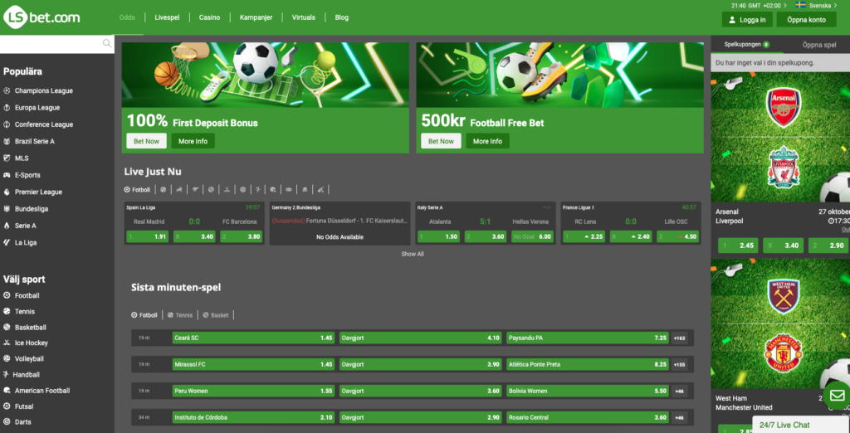Open the Odds menu item
Image resolution: width=850 pixels, height=433 pixels.
[x=127, y=17]
